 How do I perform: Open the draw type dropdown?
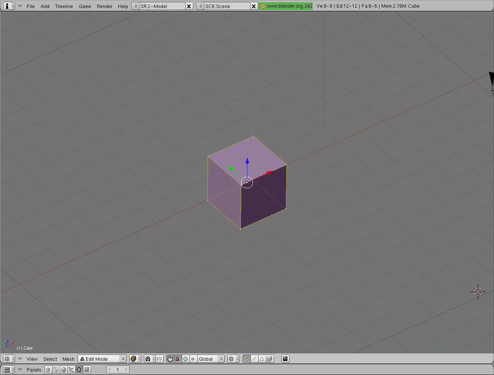pos(135,359)
